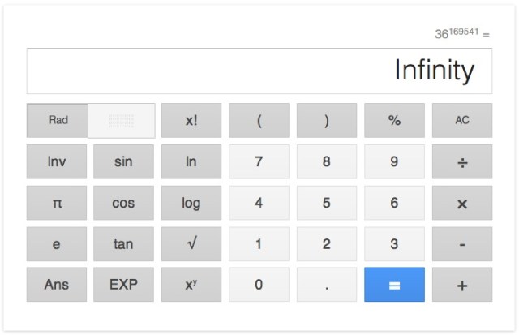Viewport: 519px width, 335px height.
Task: Toggle the Inv inverse functions key
Action: tap(57, 161)
